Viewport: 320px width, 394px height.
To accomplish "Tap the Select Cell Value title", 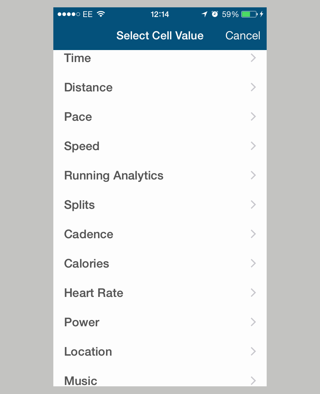I will 160,36.
